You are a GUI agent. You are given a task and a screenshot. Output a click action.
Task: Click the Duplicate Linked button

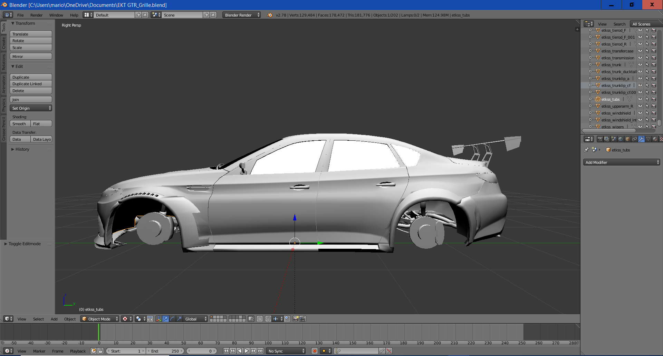click(31, 84)
